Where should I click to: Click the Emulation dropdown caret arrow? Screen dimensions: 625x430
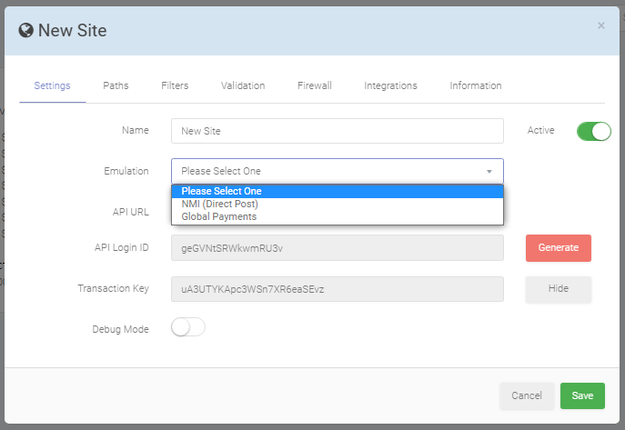tap(489, 172)
